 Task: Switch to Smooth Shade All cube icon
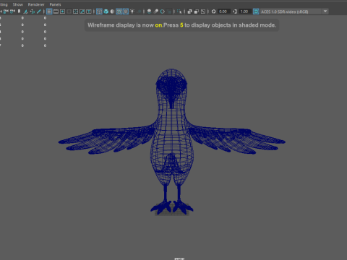[106, 12]
